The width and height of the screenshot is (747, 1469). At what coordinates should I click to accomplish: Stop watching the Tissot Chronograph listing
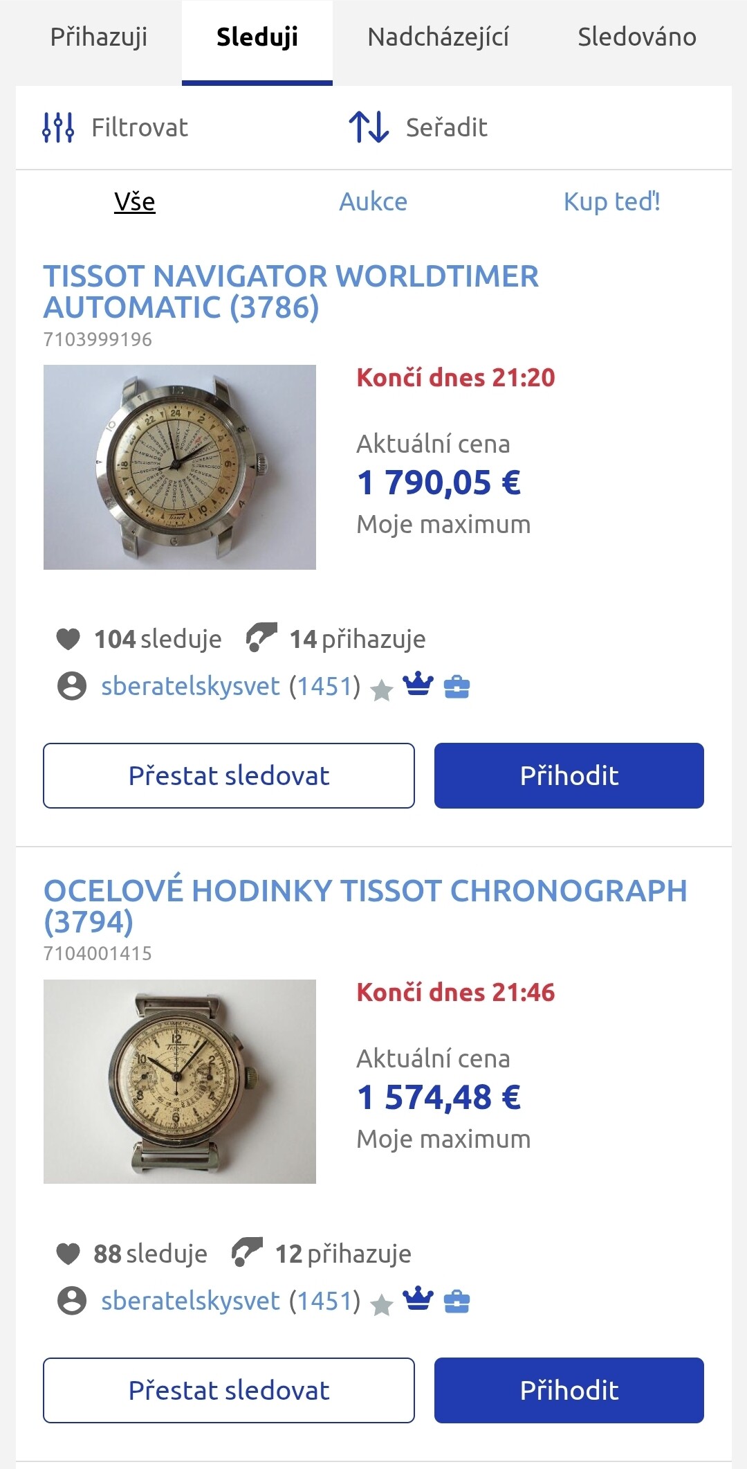click(x=229, y=1390)
